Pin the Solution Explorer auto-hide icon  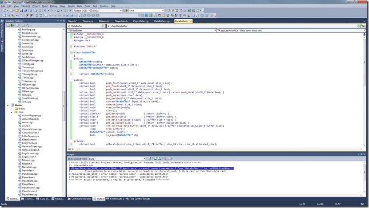[x=61, y=21]
